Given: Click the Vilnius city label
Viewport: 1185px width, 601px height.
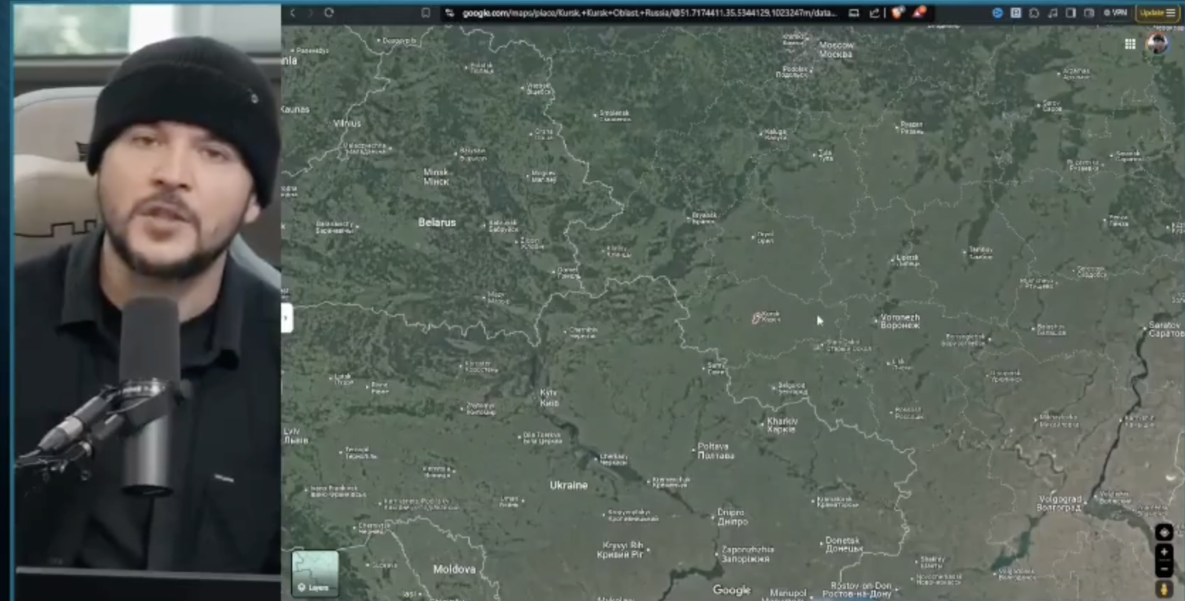Looking at the screenshot, I should point(347,123).
